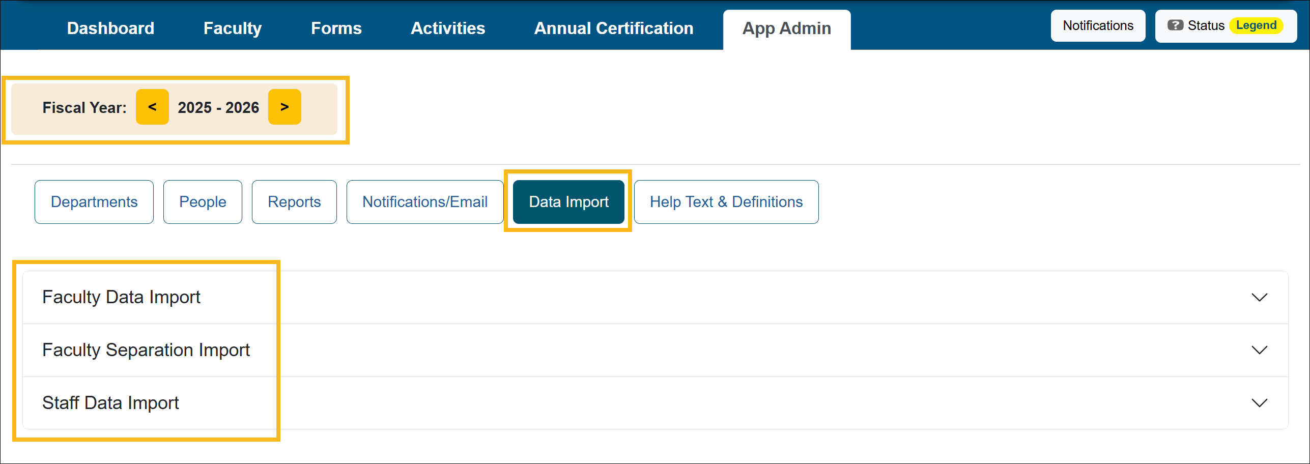Expand the Faculty Data Import section
This screenshot has height=464, width=1310.
(1259, 297)
